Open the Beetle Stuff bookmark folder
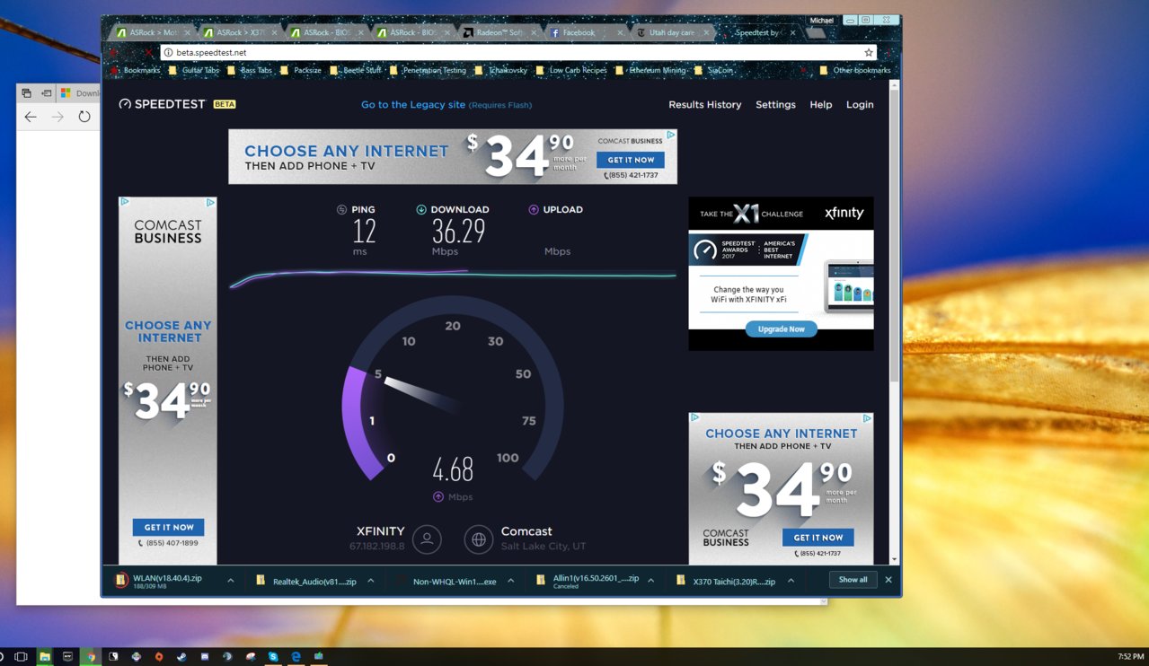 354,70
